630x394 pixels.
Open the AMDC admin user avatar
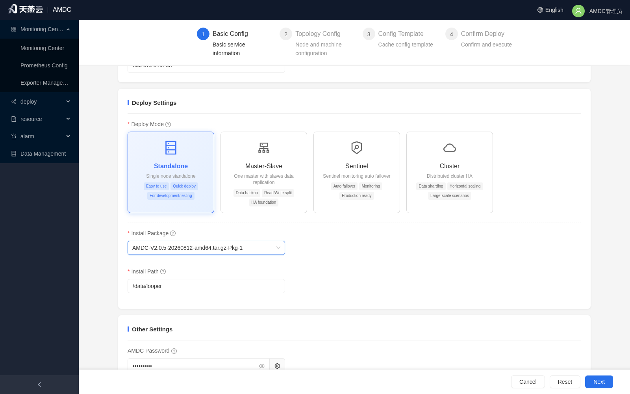click(x=578, y=11)
